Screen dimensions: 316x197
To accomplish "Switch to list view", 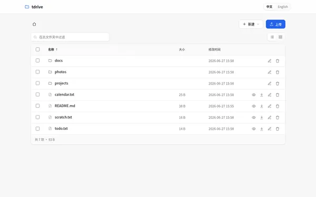I will click(x=272, y=37).
